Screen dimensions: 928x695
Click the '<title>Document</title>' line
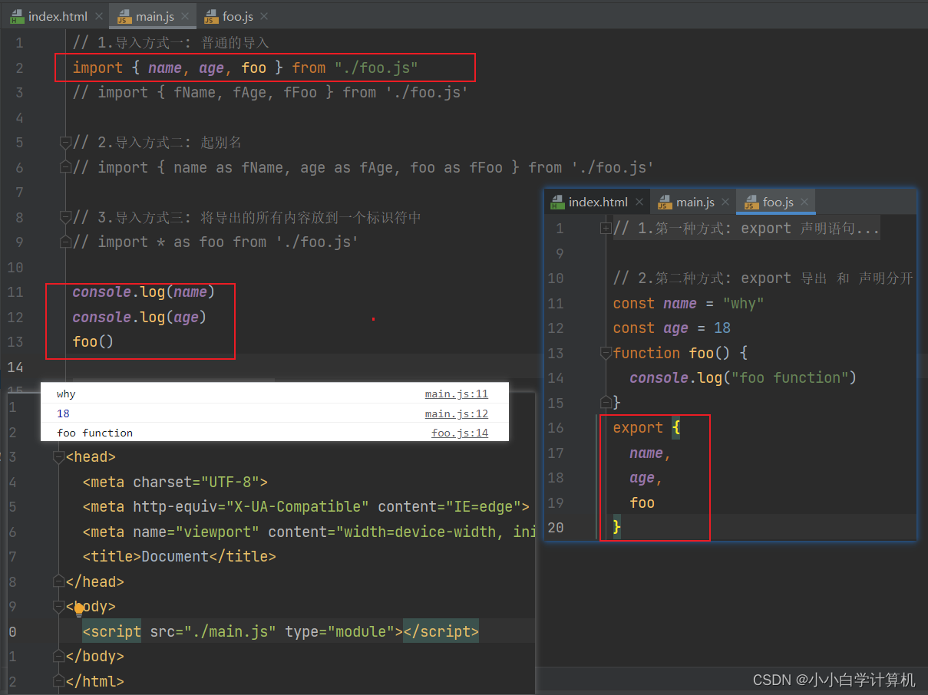[x=179, y=557]
